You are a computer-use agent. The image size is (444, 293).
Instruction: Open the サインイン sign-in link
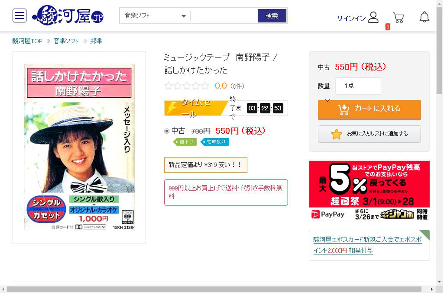click(351, 19)
